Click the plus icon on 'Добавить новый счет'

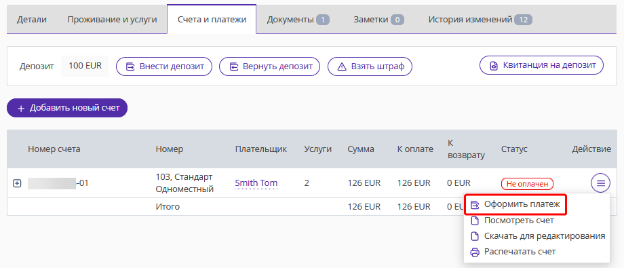21,109
